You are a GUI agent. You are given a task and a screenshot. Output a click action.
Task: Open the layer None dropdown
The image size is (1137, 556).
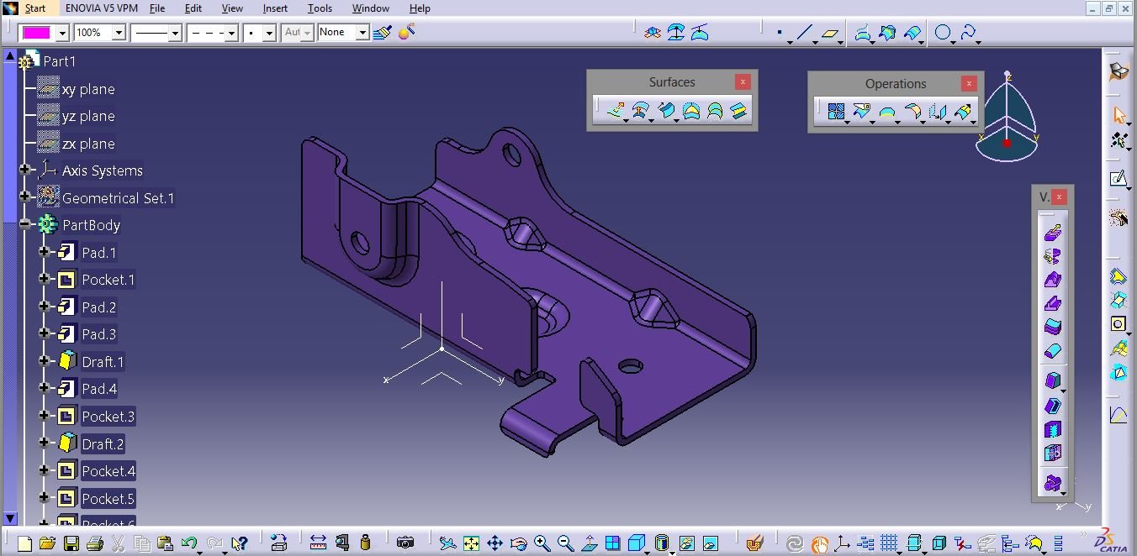click(362, 33)
